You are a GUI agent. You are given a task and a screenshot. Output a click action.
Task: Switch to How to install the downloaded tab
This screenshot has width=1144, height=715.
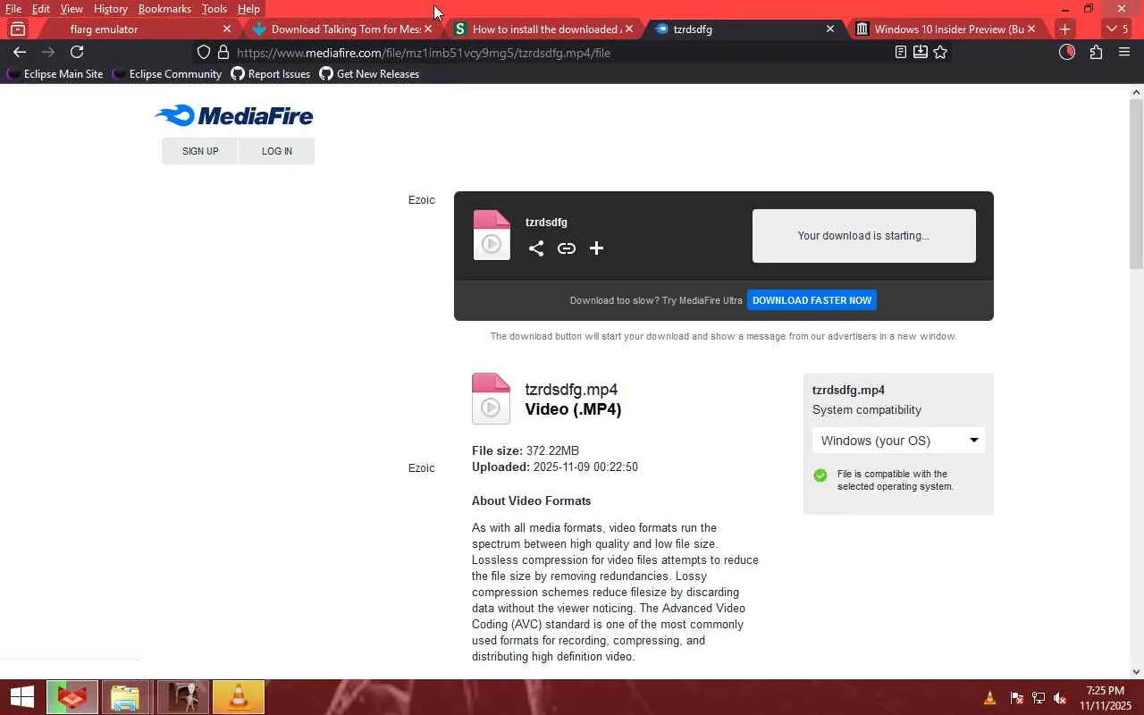(543, 29)
